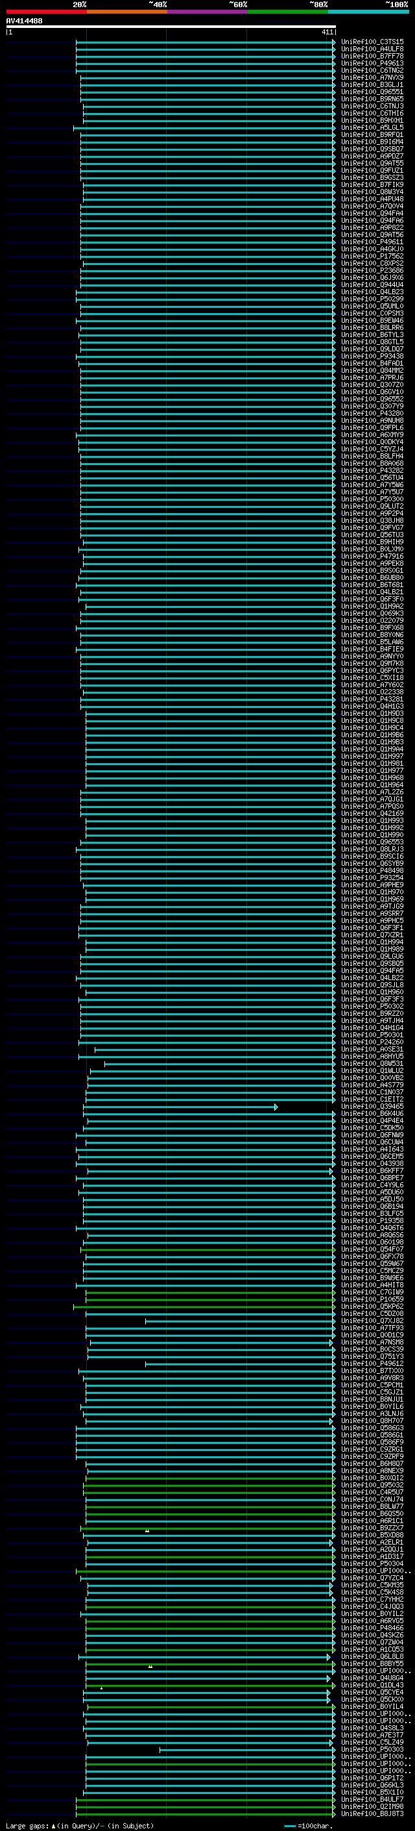Click the query end position value 411
This screenshot has width=415, height=1831.
point(327,32)
